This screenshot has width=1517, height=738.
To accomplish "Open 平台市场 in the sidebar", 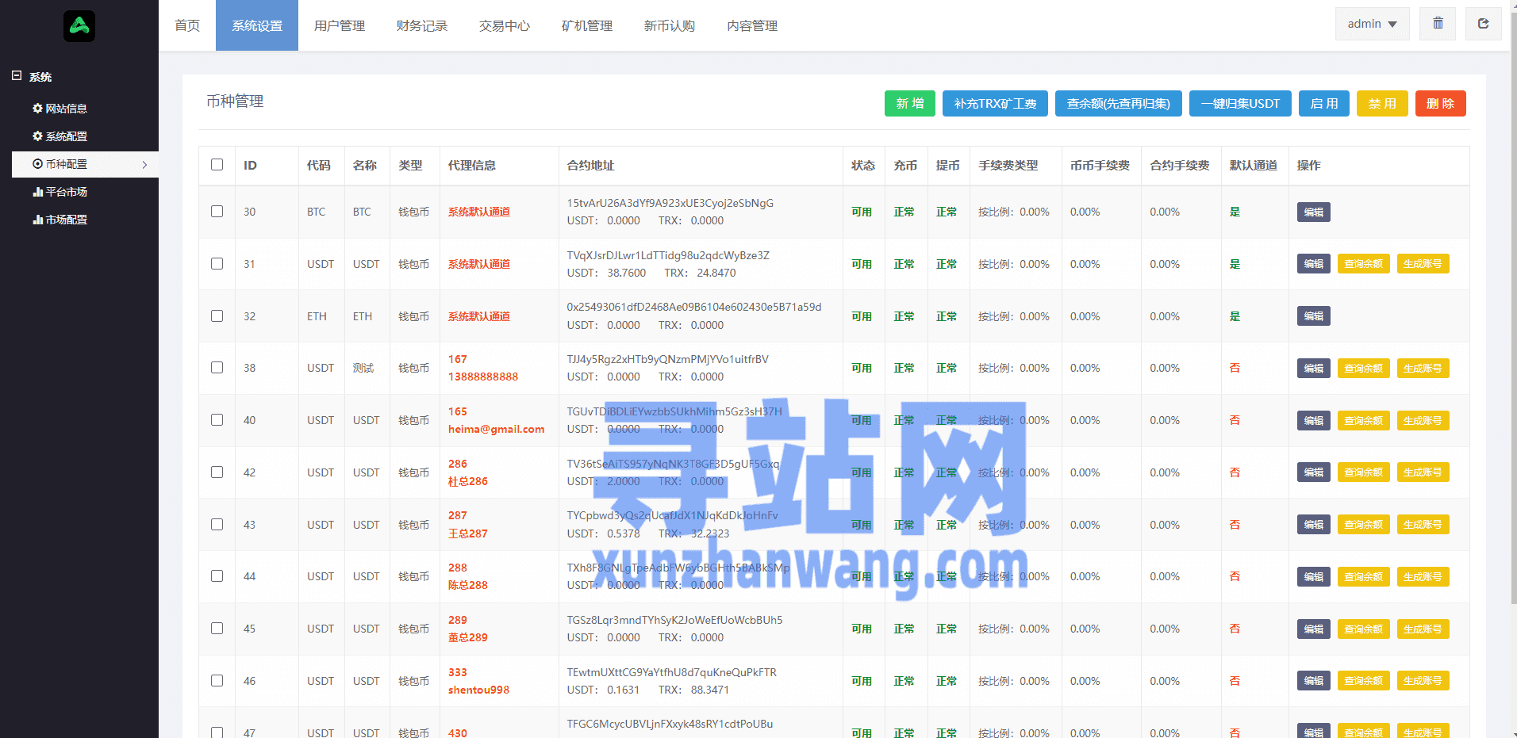I will point(67,192).
